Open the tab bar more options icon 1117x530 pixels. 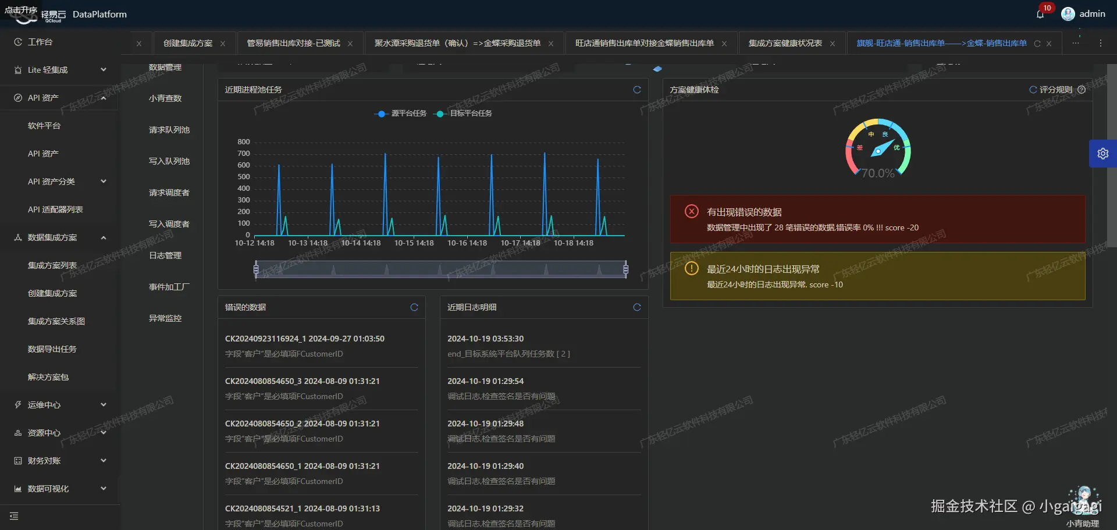pos(1101,43)
